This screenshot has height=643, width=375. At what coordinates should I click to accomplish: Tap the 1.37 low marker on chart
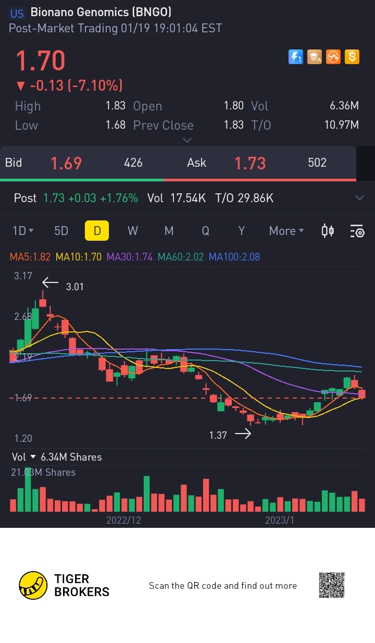[218, 435]
